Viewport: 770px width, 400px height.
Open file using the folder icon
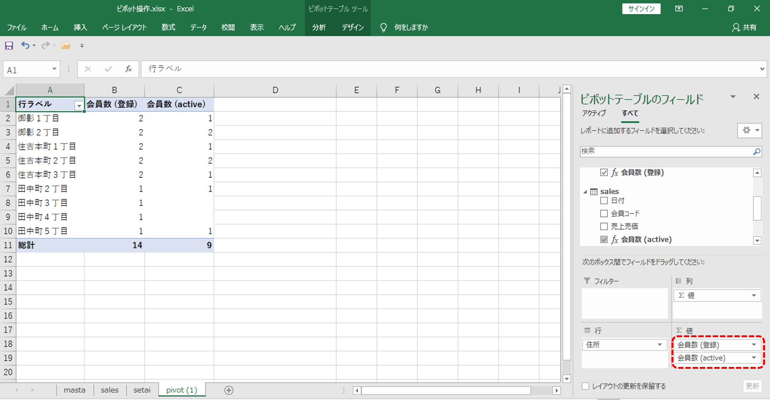pos(66,45)
